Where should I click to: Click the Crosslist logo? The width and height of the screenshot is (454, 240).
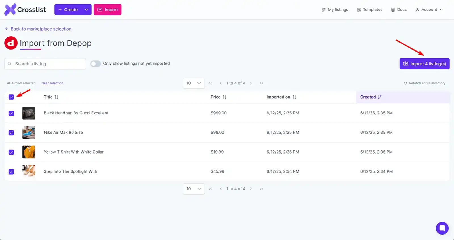[25, 10]
